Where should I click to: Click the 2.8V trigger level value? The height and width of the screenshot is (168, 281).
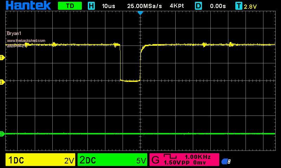[251, 6]
